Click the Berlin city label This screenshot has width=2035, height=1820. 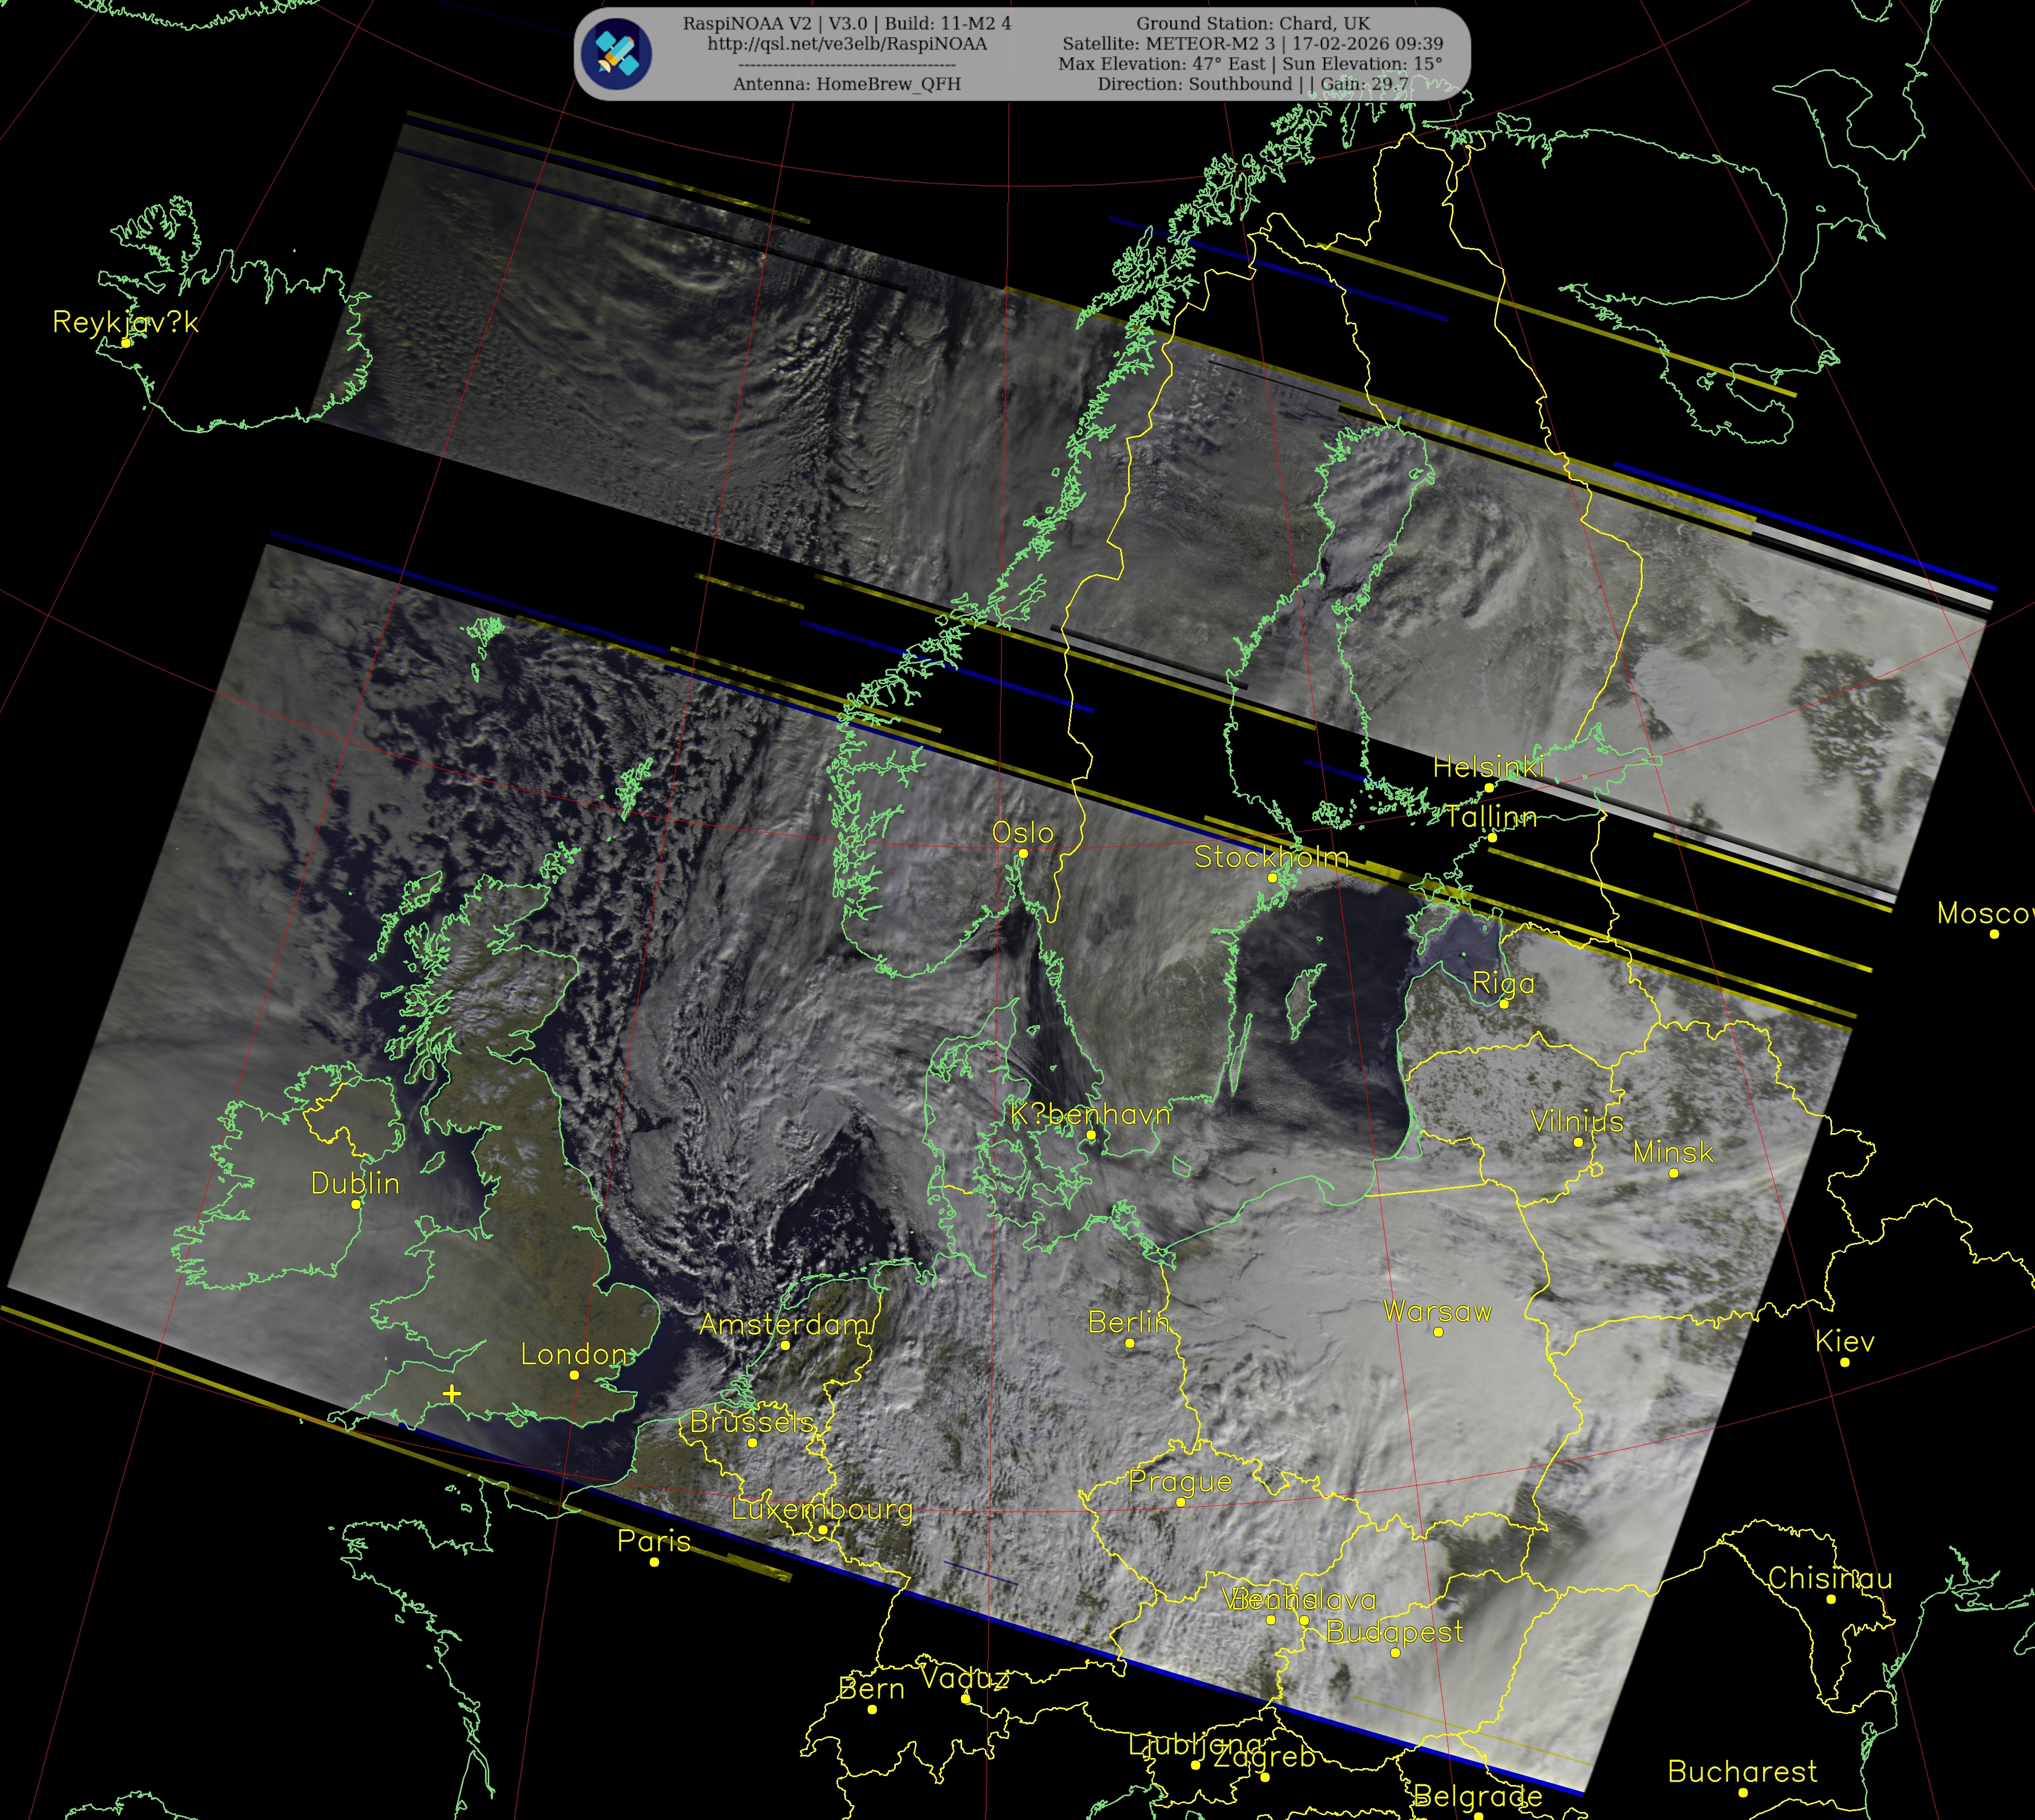click(1128, 1322)
